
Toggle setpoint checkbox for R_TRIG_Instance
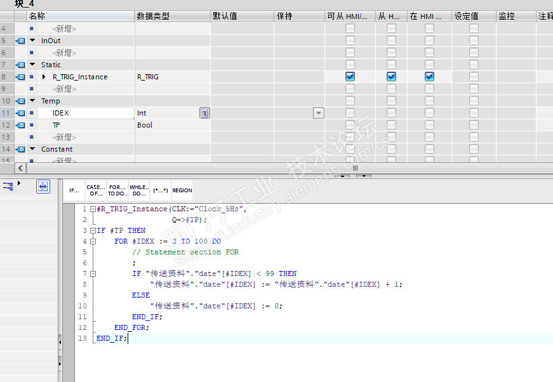coord(474,77)
